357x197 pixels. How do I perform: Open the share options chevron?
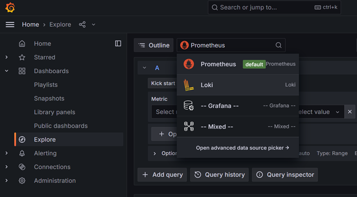tap(94, 25)
